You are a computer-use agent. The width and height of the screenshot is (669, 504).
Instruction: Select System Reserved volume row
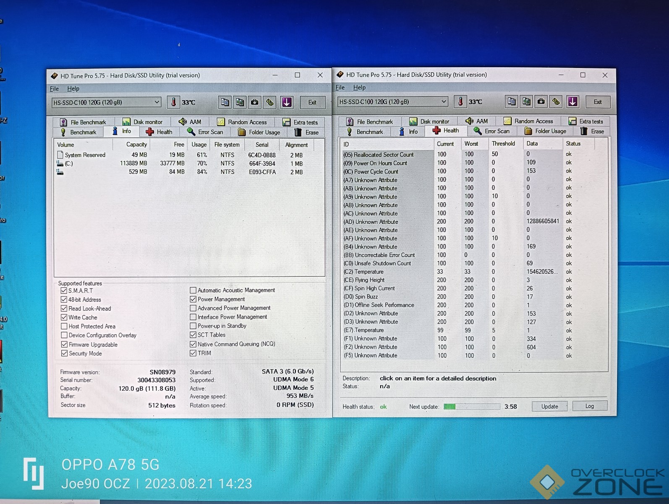189,155
